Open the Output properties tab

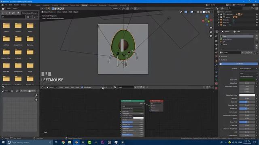(217, 45)
